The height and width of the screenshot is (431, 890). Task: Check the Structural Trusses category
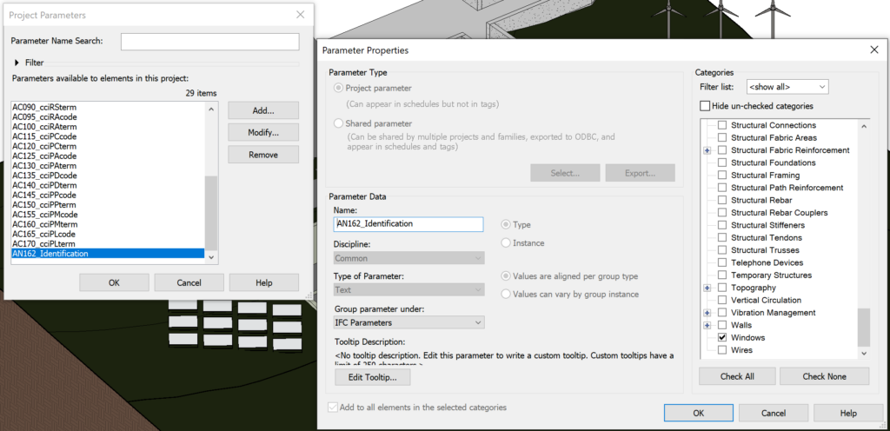(x=722, y=250)
